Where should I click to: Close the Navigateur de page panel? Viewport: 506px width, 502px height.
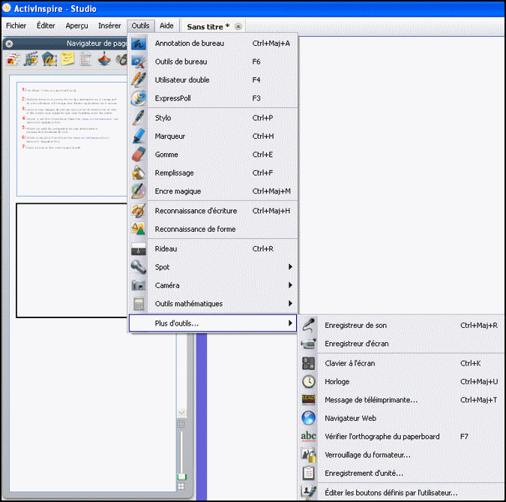point(9,44)
